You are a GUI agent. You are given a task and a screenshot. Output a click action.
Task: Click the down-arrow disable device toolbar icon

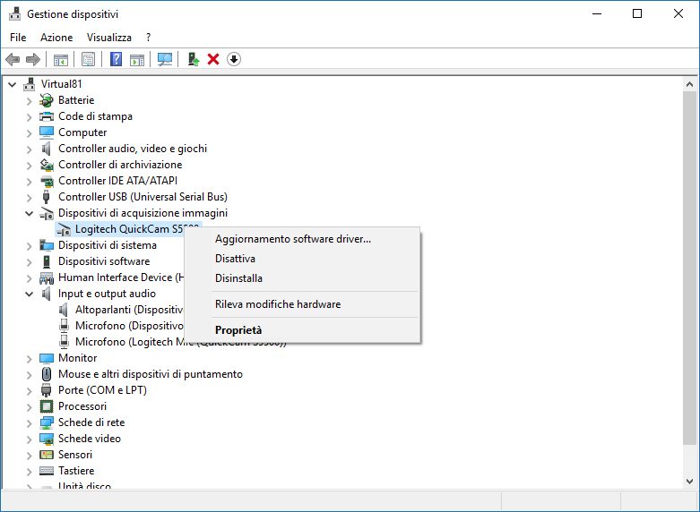tap(234, 59)
